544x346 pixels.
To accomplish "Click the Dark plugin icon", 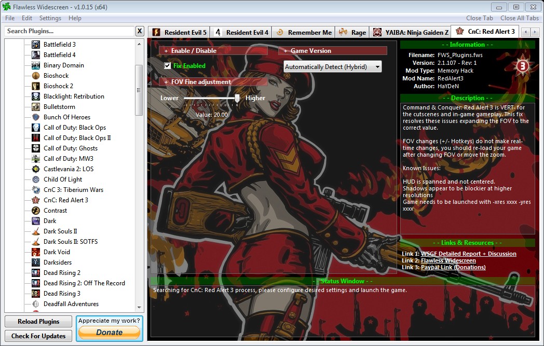I will pyautogui.click(x=36, y=221).
